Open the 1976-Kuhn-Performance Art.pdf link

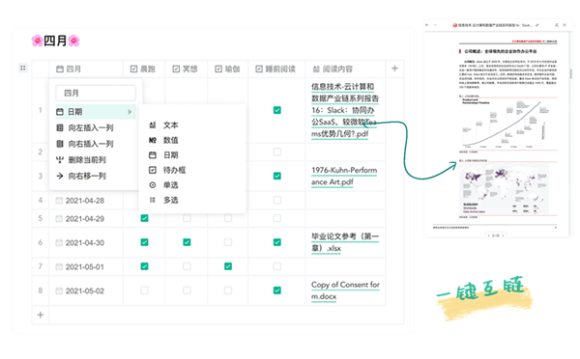pyautogui.click(x=344, y=177)
